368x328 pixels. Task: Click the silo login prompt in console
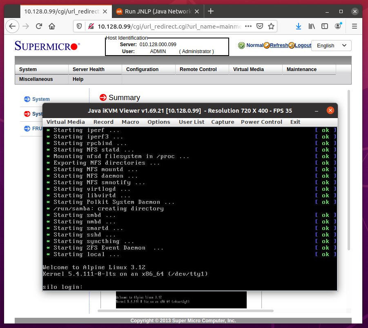pyautogui.click(x=62, y=287)
